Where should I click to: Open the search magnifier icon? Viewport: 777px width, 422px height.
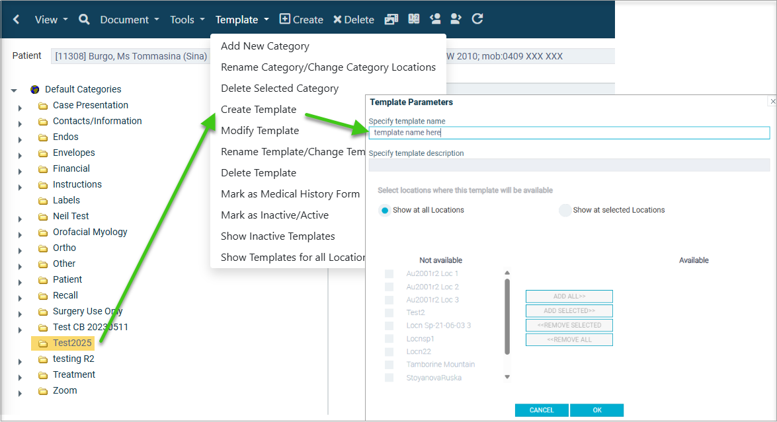84,19
